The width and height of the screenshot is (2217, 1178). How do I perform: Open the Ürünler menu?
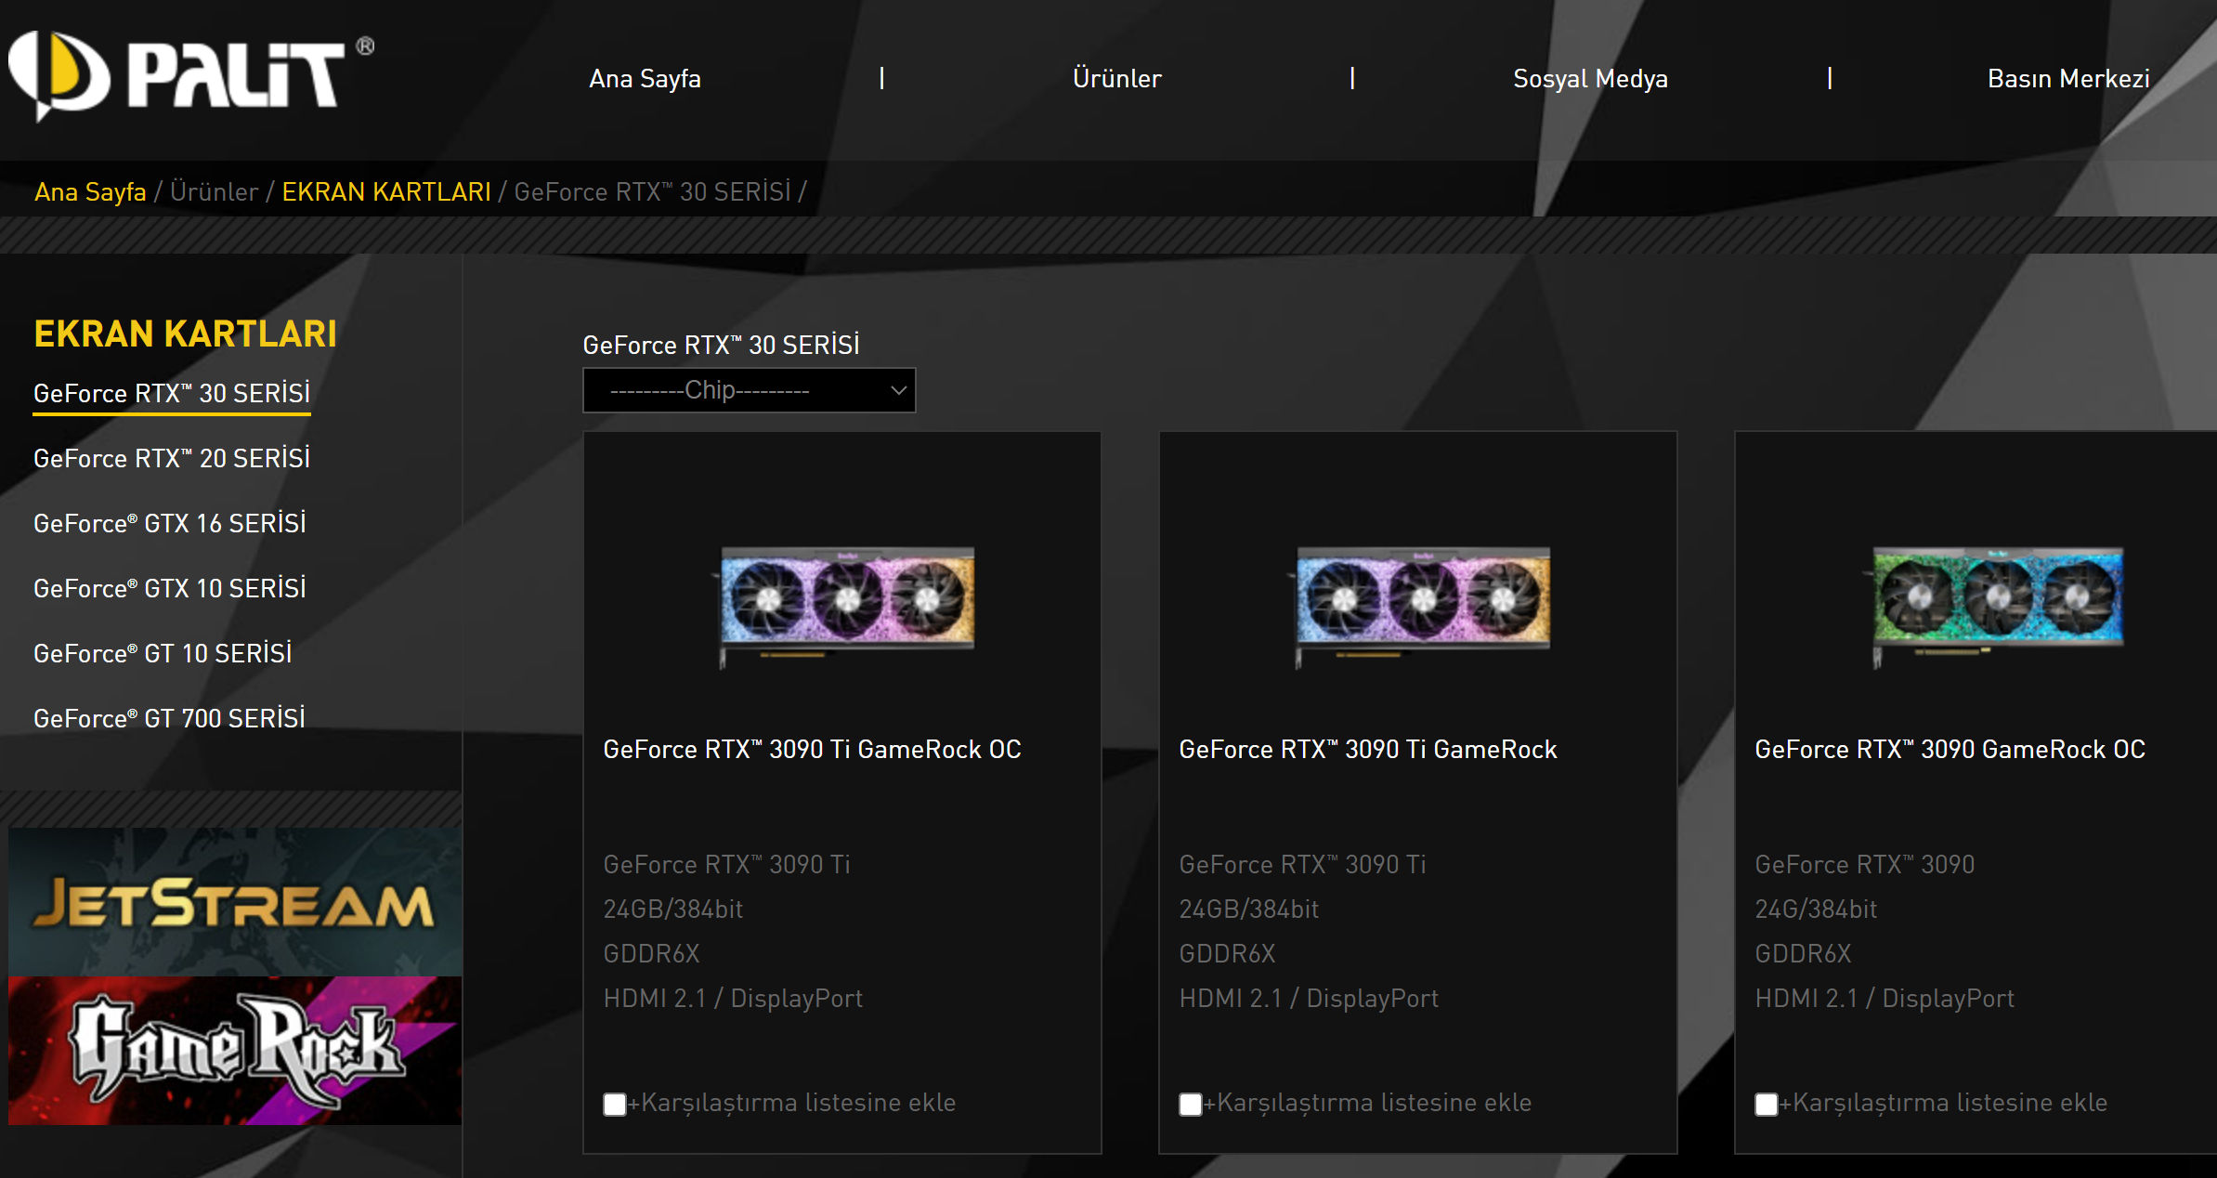click(x=1117, y=79)
